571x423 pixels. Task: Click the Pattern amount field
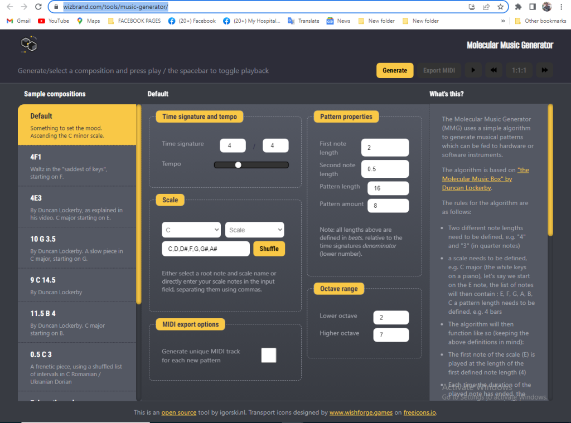click(x=388, y=206)
